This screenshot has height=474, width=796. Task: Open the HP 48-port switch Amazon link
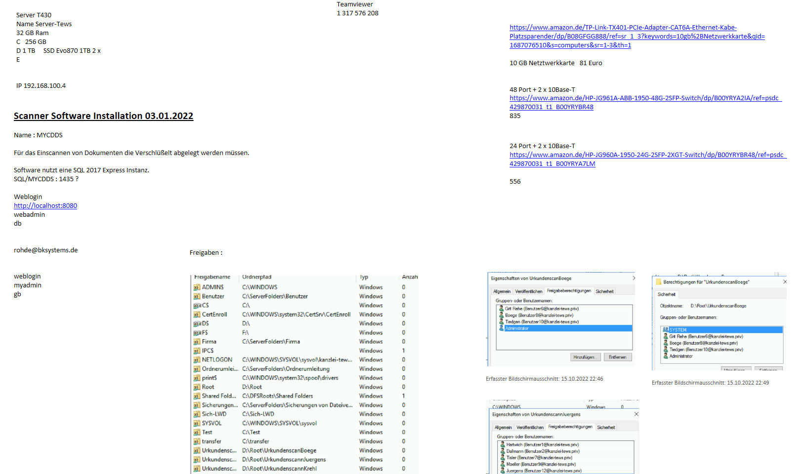click(643, 98)
